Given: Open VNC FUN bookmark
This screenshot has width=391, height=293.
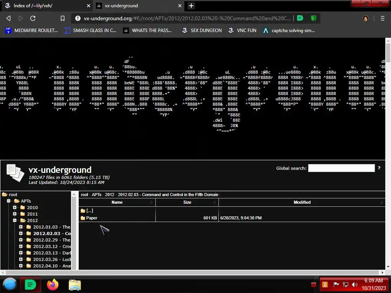Looking at the screenshot, I should (x=242, y=31).
